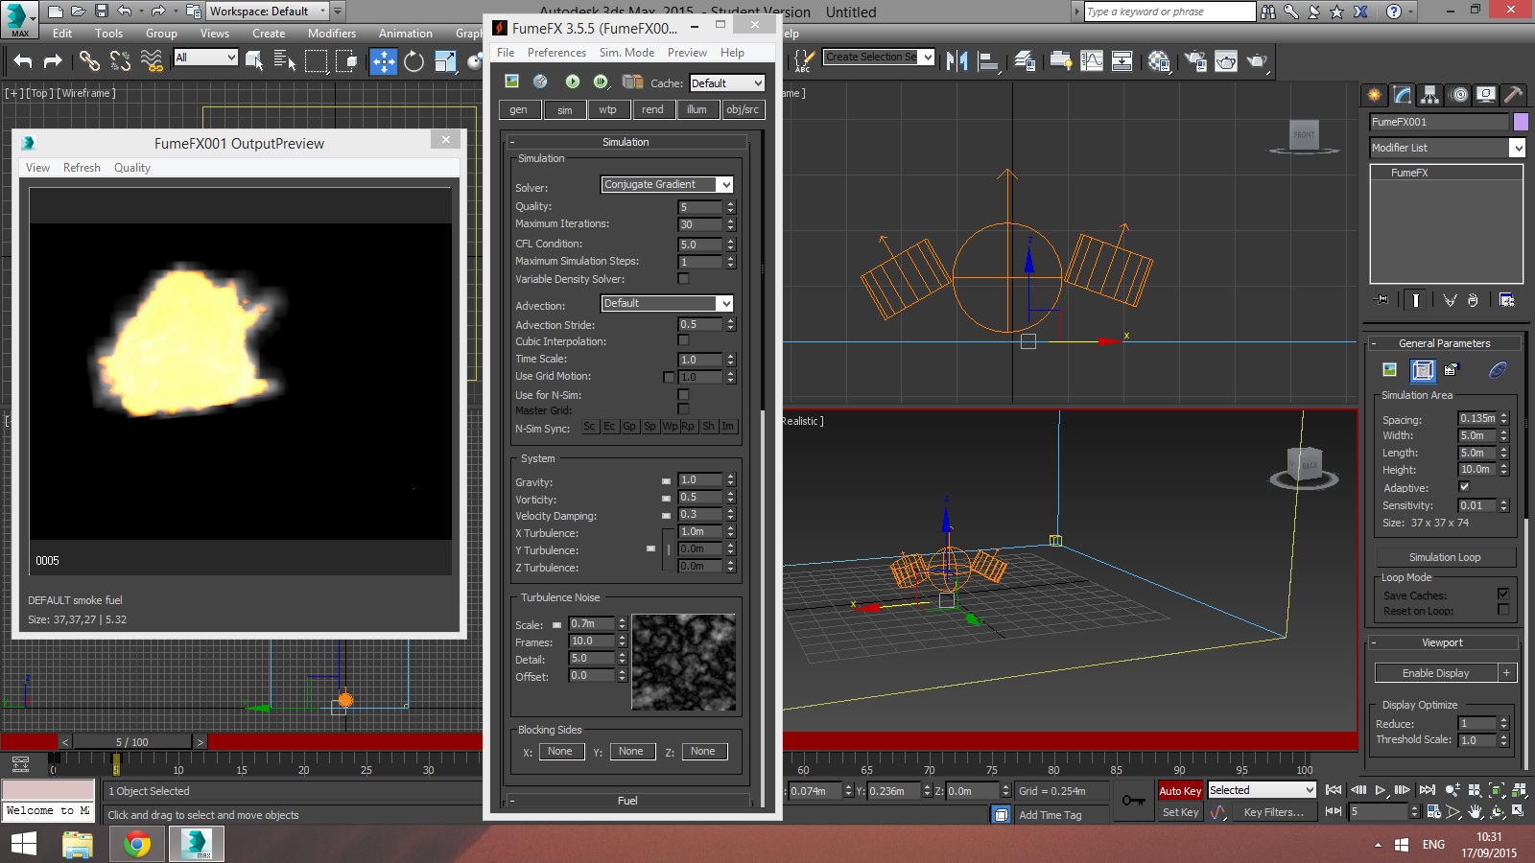Click the Bind to Space Warp icon
Screen dimensions: 1535x863
coord(152,61)
